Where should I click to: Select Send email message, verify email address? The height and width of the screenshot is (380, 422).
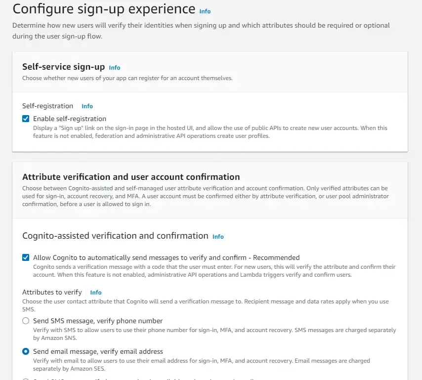coord(26,351)
